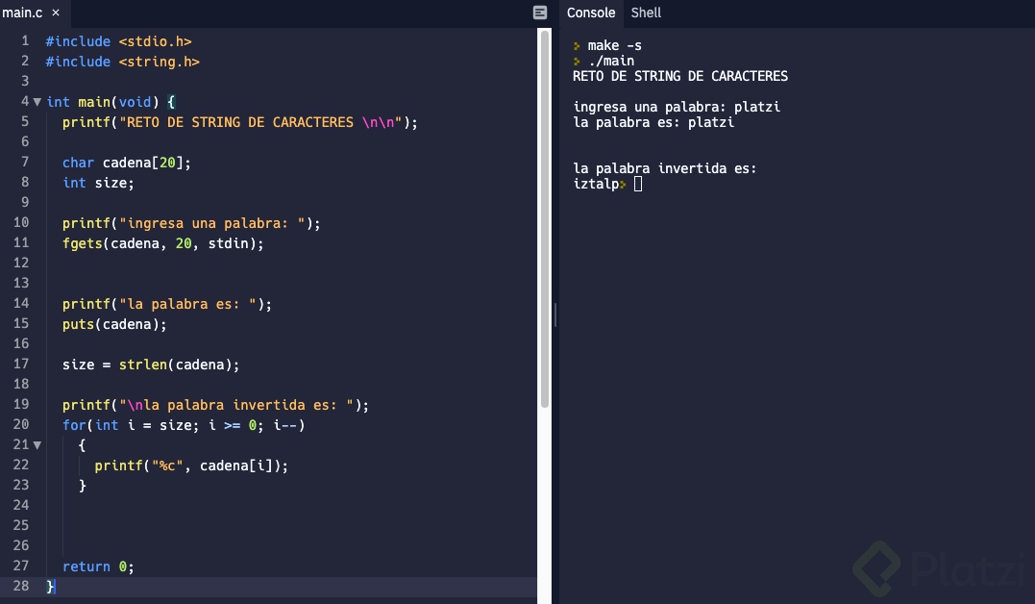Click 'make -s' command in console
The height and width of the screenshot is (604, 1035).
click(614, 45)
